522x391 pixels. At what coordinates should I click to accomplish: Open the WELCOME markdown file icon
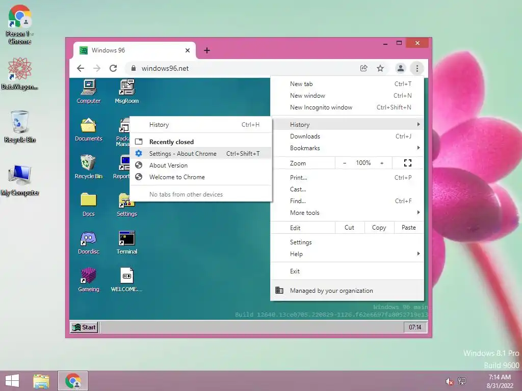tap(127, 280)
